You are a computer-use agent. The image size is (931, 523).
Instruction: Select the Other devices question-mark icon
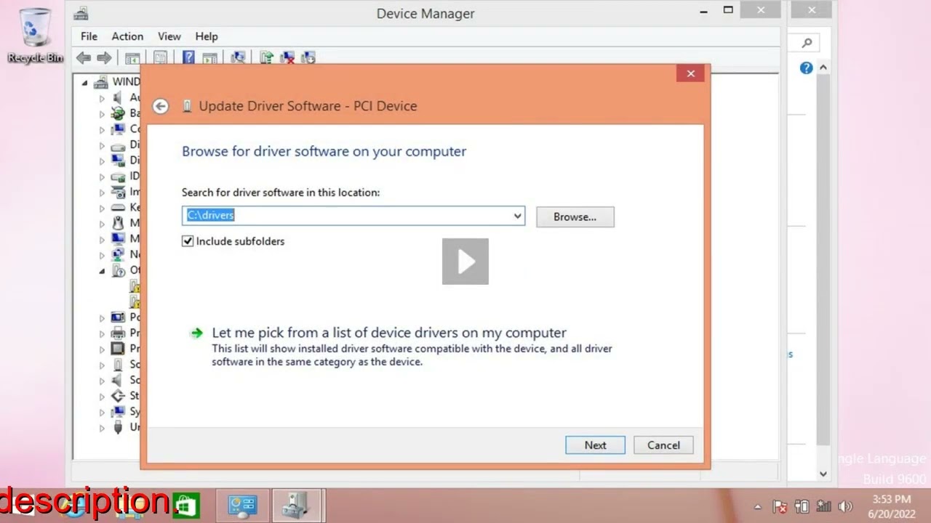point(118,271)
